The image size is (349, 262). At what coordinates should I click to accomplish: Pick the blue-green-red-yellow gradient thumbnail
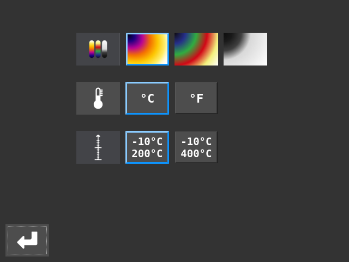click(x=196, y=49)
